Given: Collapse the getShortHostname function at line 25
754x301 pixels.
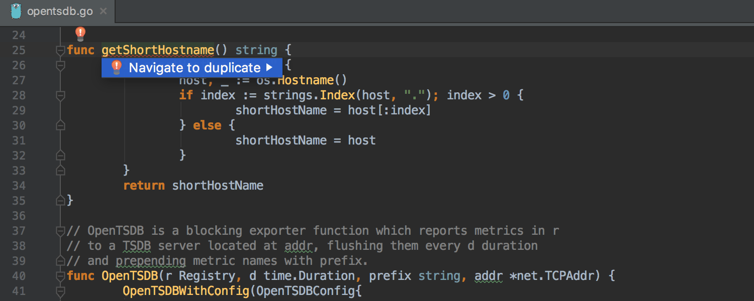Looking at the screenshot, I should tap(60, 50).
